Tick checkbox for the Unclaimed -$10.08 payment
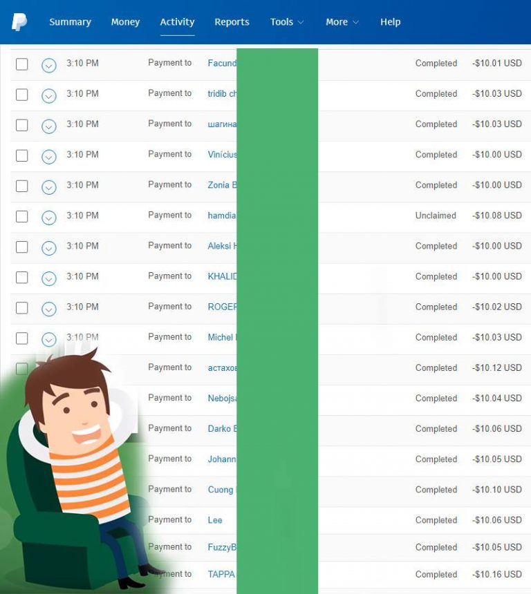 click(22, 216)
